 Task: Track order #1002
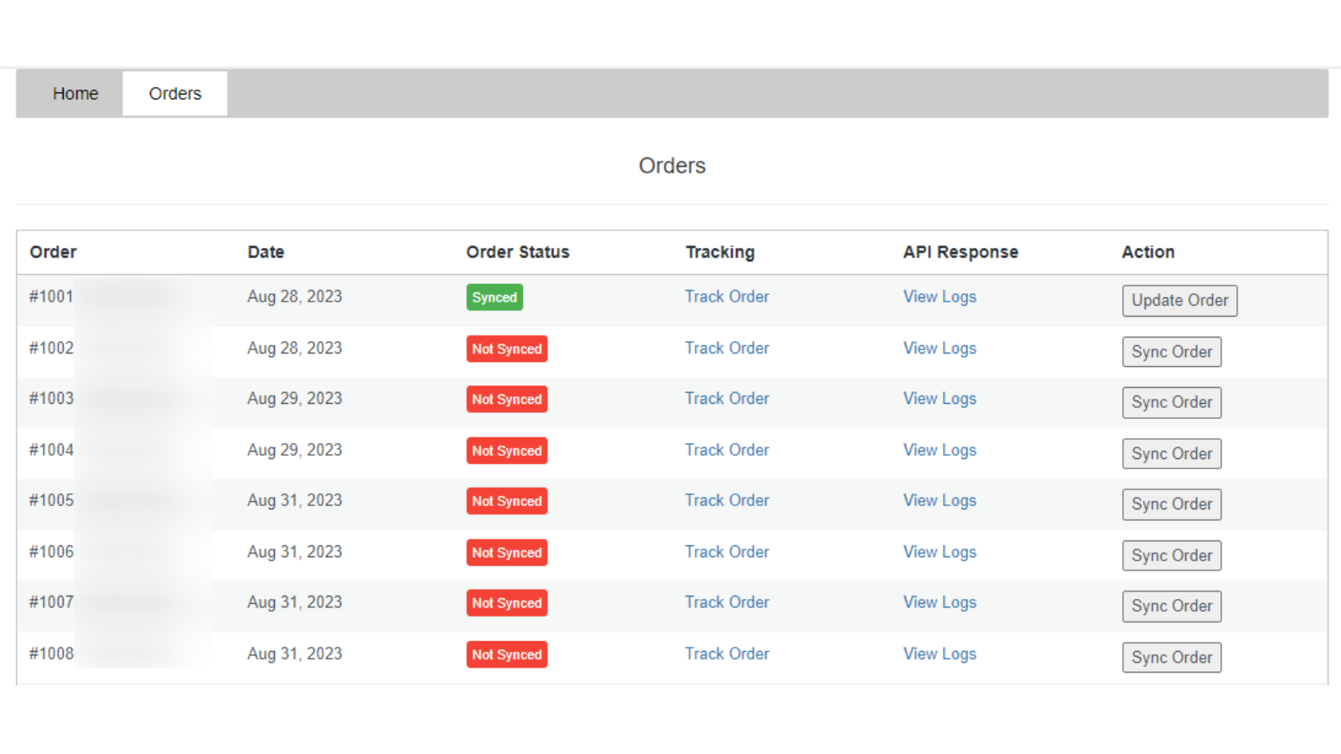(727, 348)
